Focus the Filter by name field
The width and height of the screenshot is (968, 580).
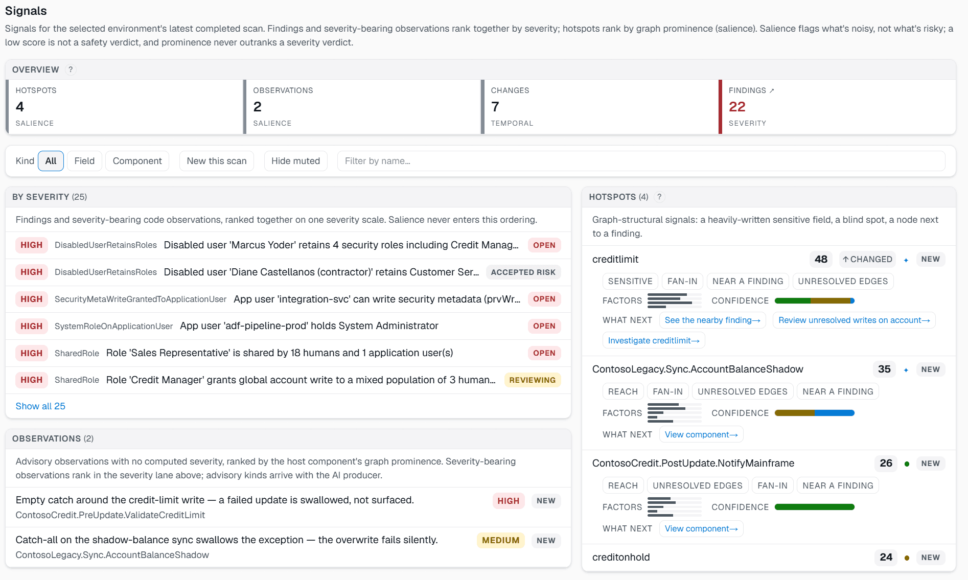[641, 161]
